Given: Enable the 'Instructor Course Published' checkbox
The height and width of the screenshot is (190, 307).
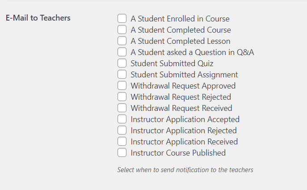Looking at the screenshot, I should coord(122,153).
